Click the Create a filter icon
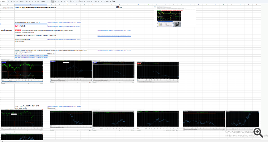This screenshot has width=268, height=142. (104, 1)
